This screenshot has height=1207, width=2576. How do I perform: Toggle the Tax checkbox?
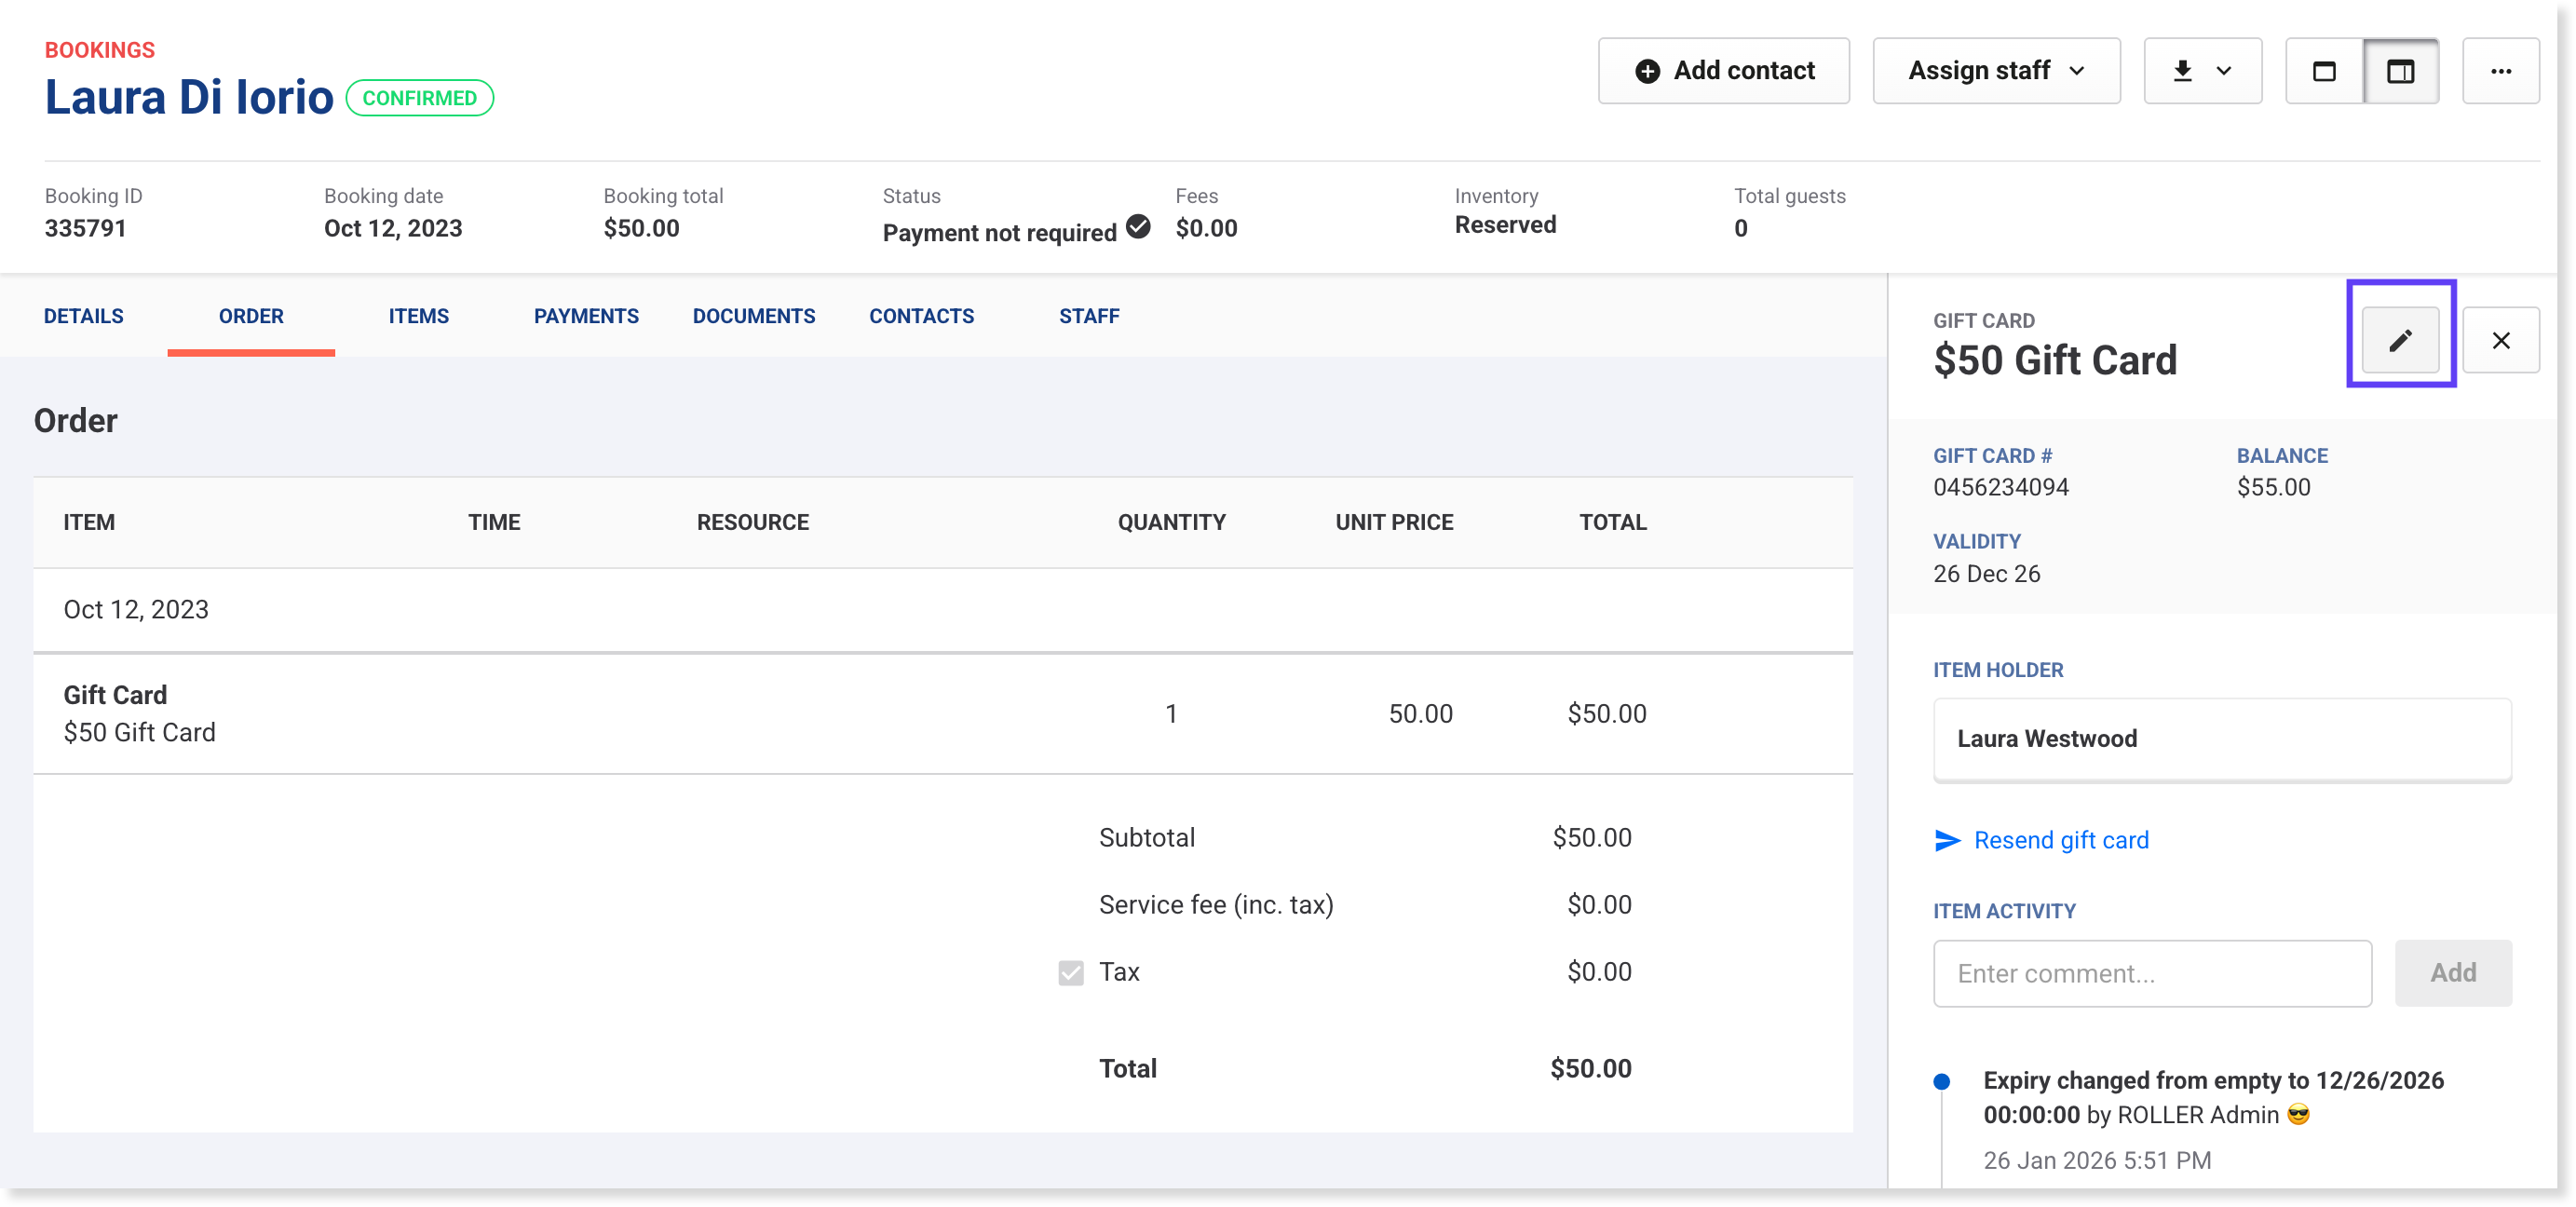click(1071, 972)
